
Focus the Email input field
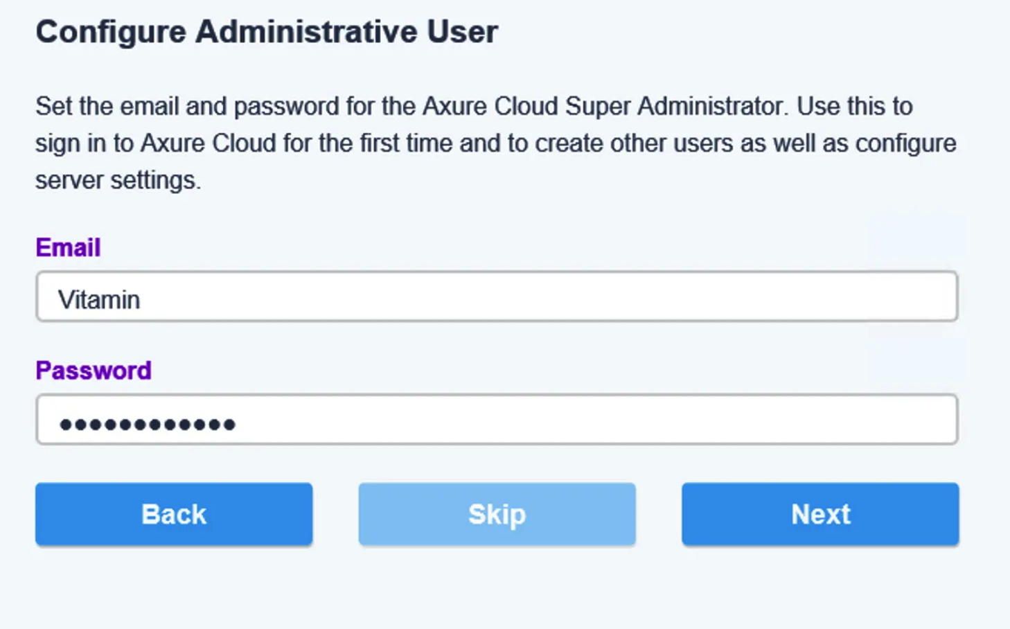point(497,296)
